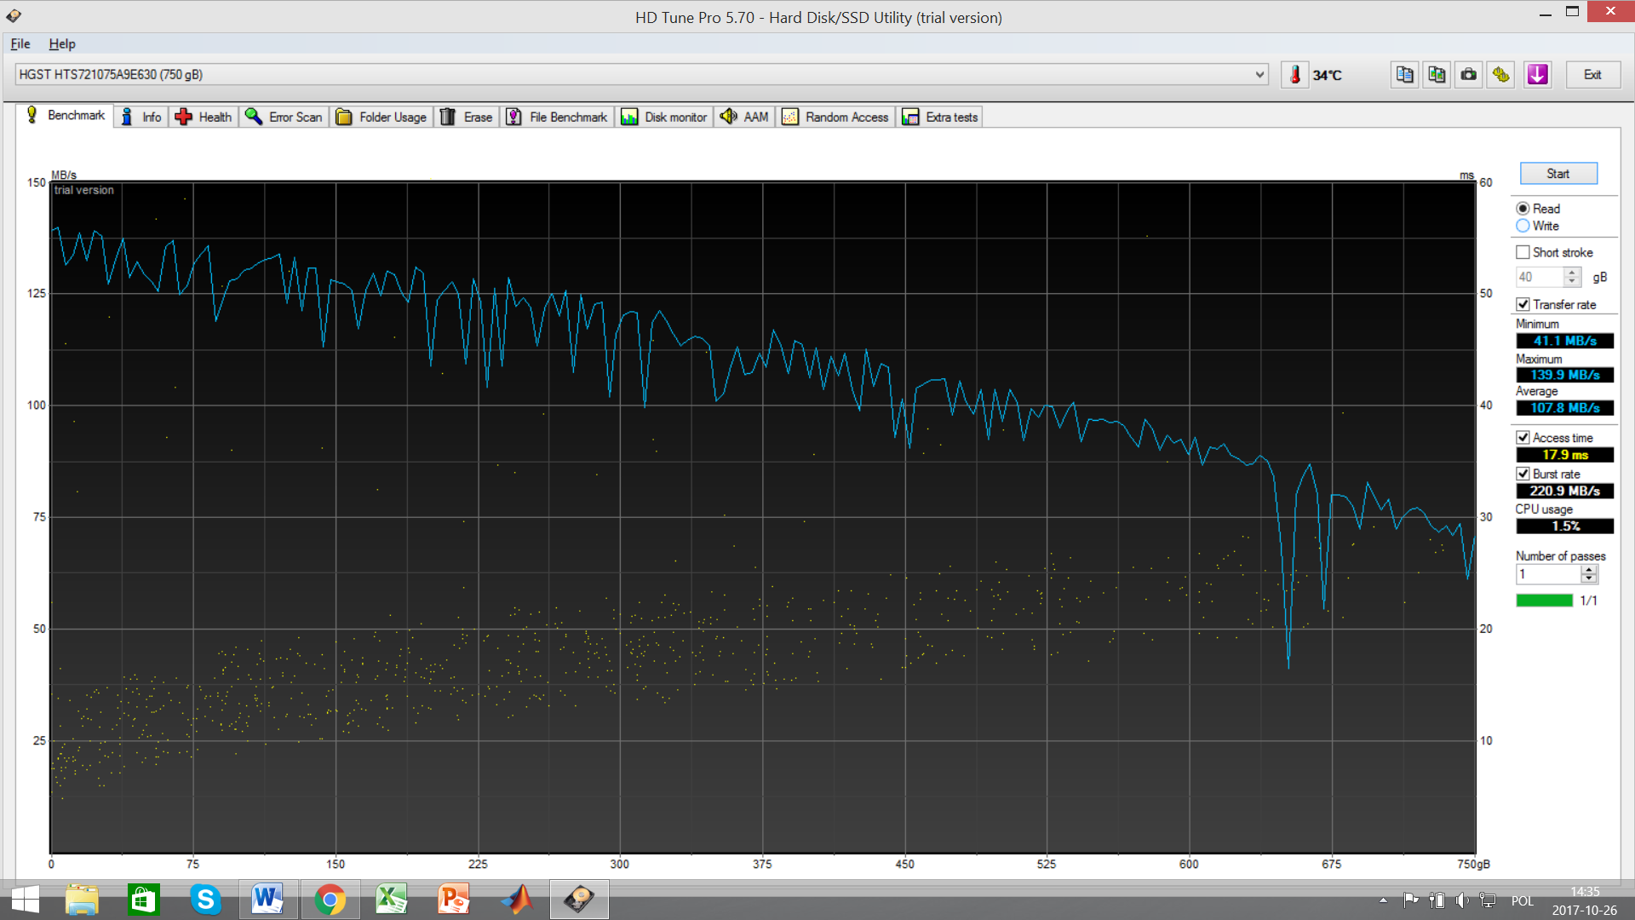This screenshot has height=920, width=1635.
Task: Select the Benchmark tab
Action: coord(65,115)
